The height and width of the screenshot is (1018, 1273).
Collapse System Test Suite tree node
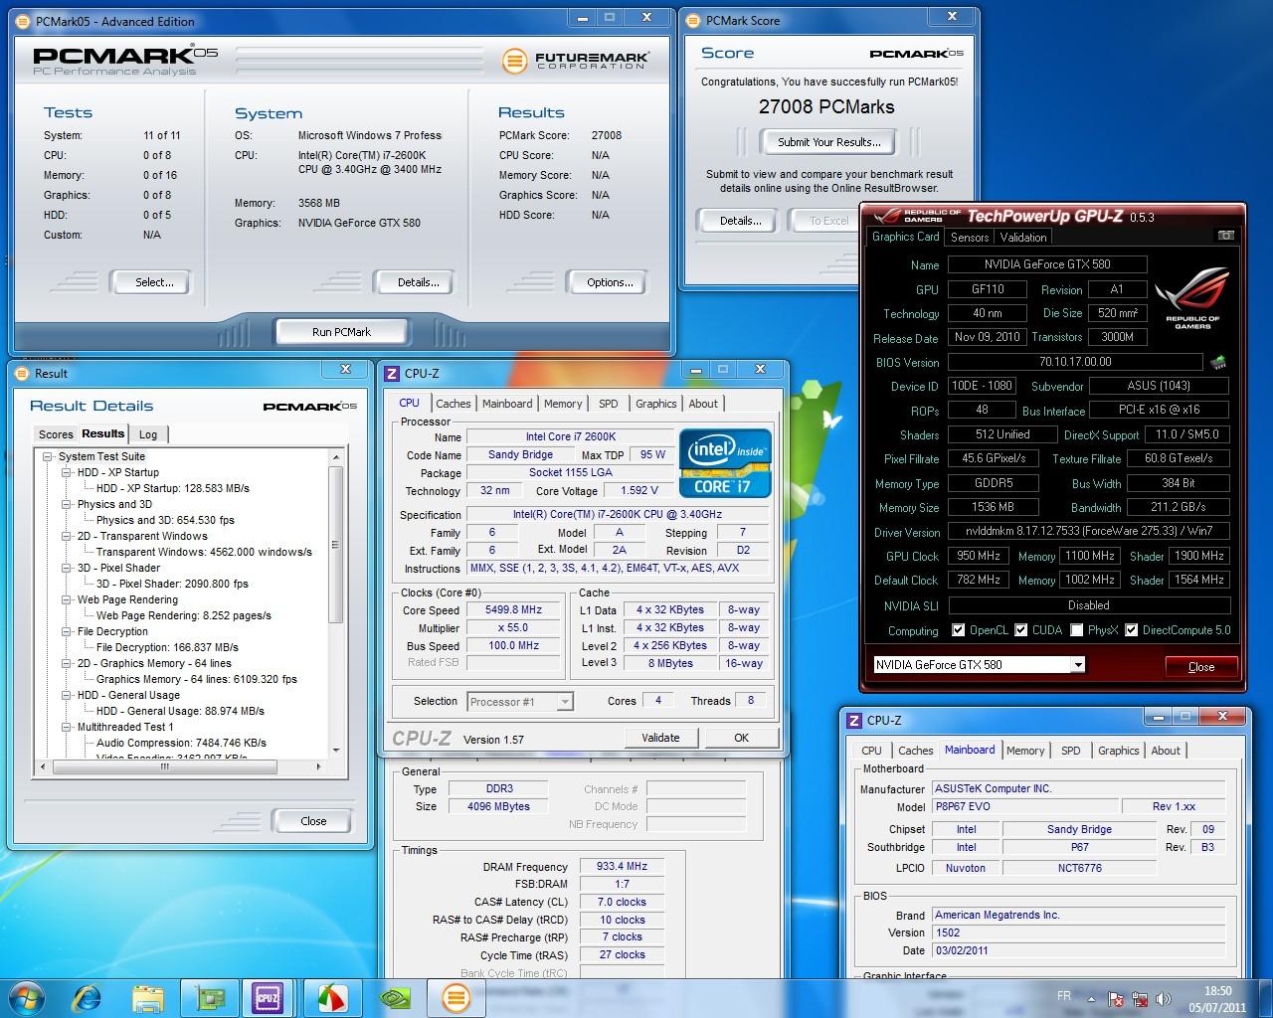click(48, 456)
